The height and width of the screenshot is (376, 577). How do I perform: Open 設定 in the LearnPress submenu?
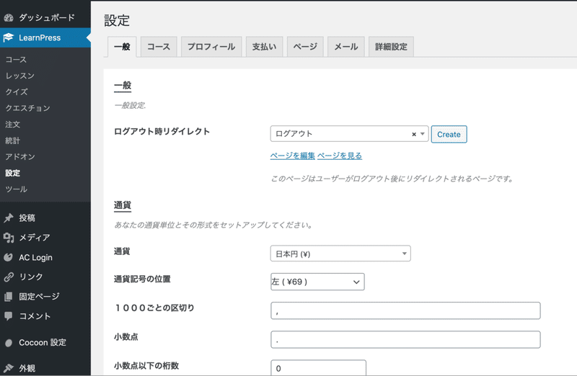click(12, 173)
